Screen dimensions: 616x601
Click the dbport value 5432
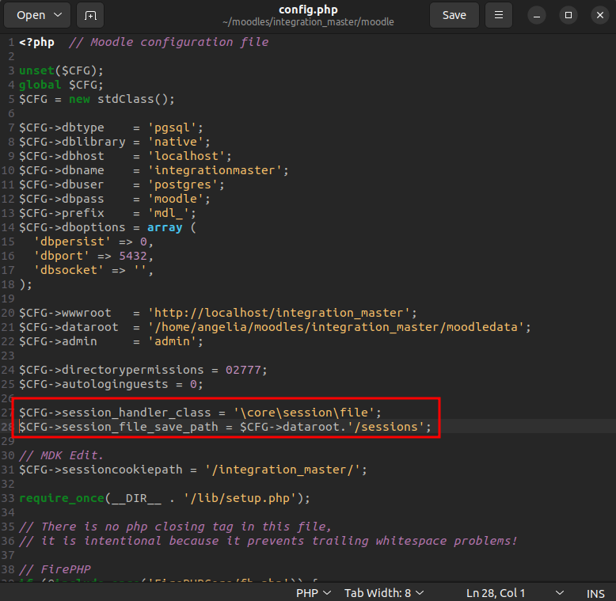click(133, 256)
